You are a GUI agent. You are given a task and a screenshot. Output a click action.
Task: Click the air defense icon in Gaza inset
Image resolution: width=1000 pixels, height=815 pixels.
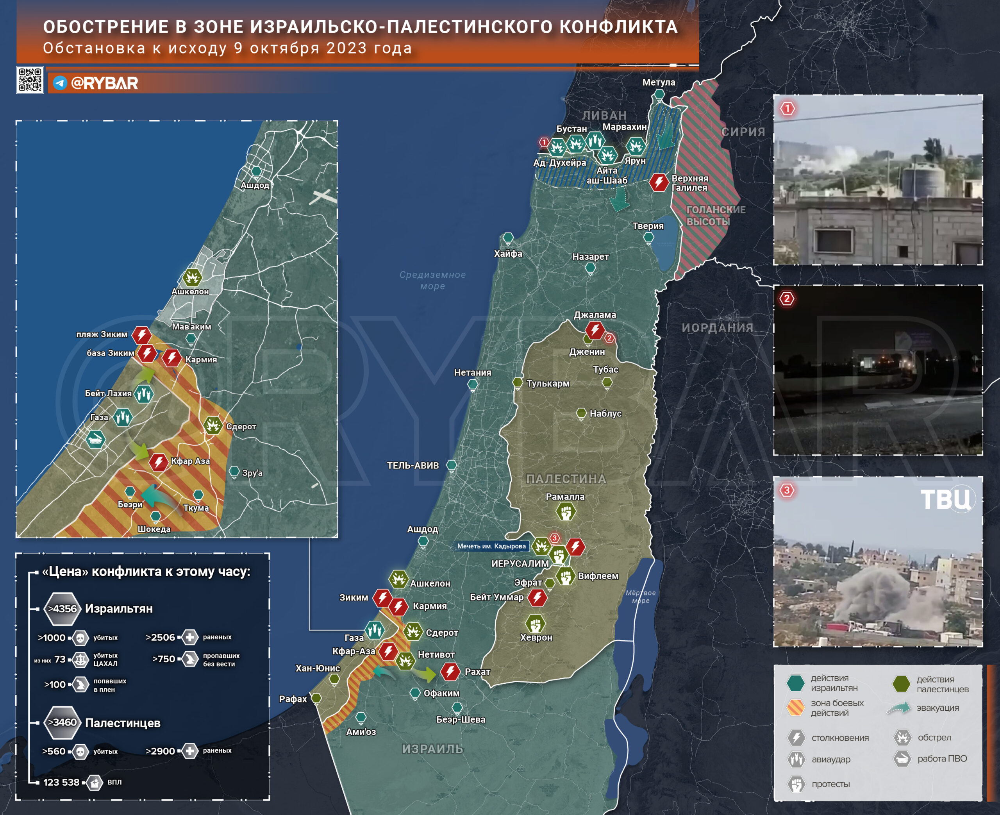tap(96, 440)
